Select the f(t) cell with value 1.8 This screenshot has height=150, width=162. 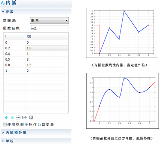(x=47, y=48)
